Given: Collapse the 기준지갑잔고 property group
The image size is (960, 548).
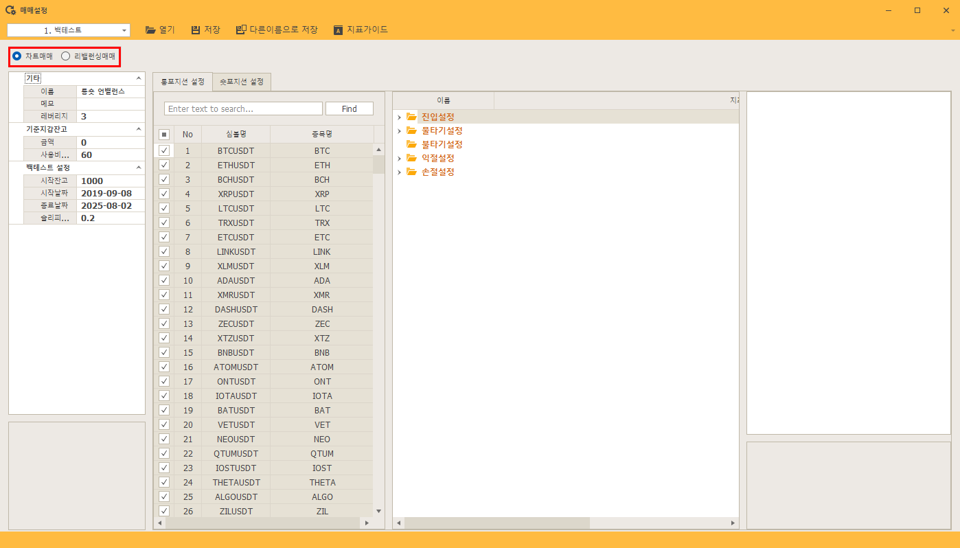Looking at the screenshot, I should (139, 129).
